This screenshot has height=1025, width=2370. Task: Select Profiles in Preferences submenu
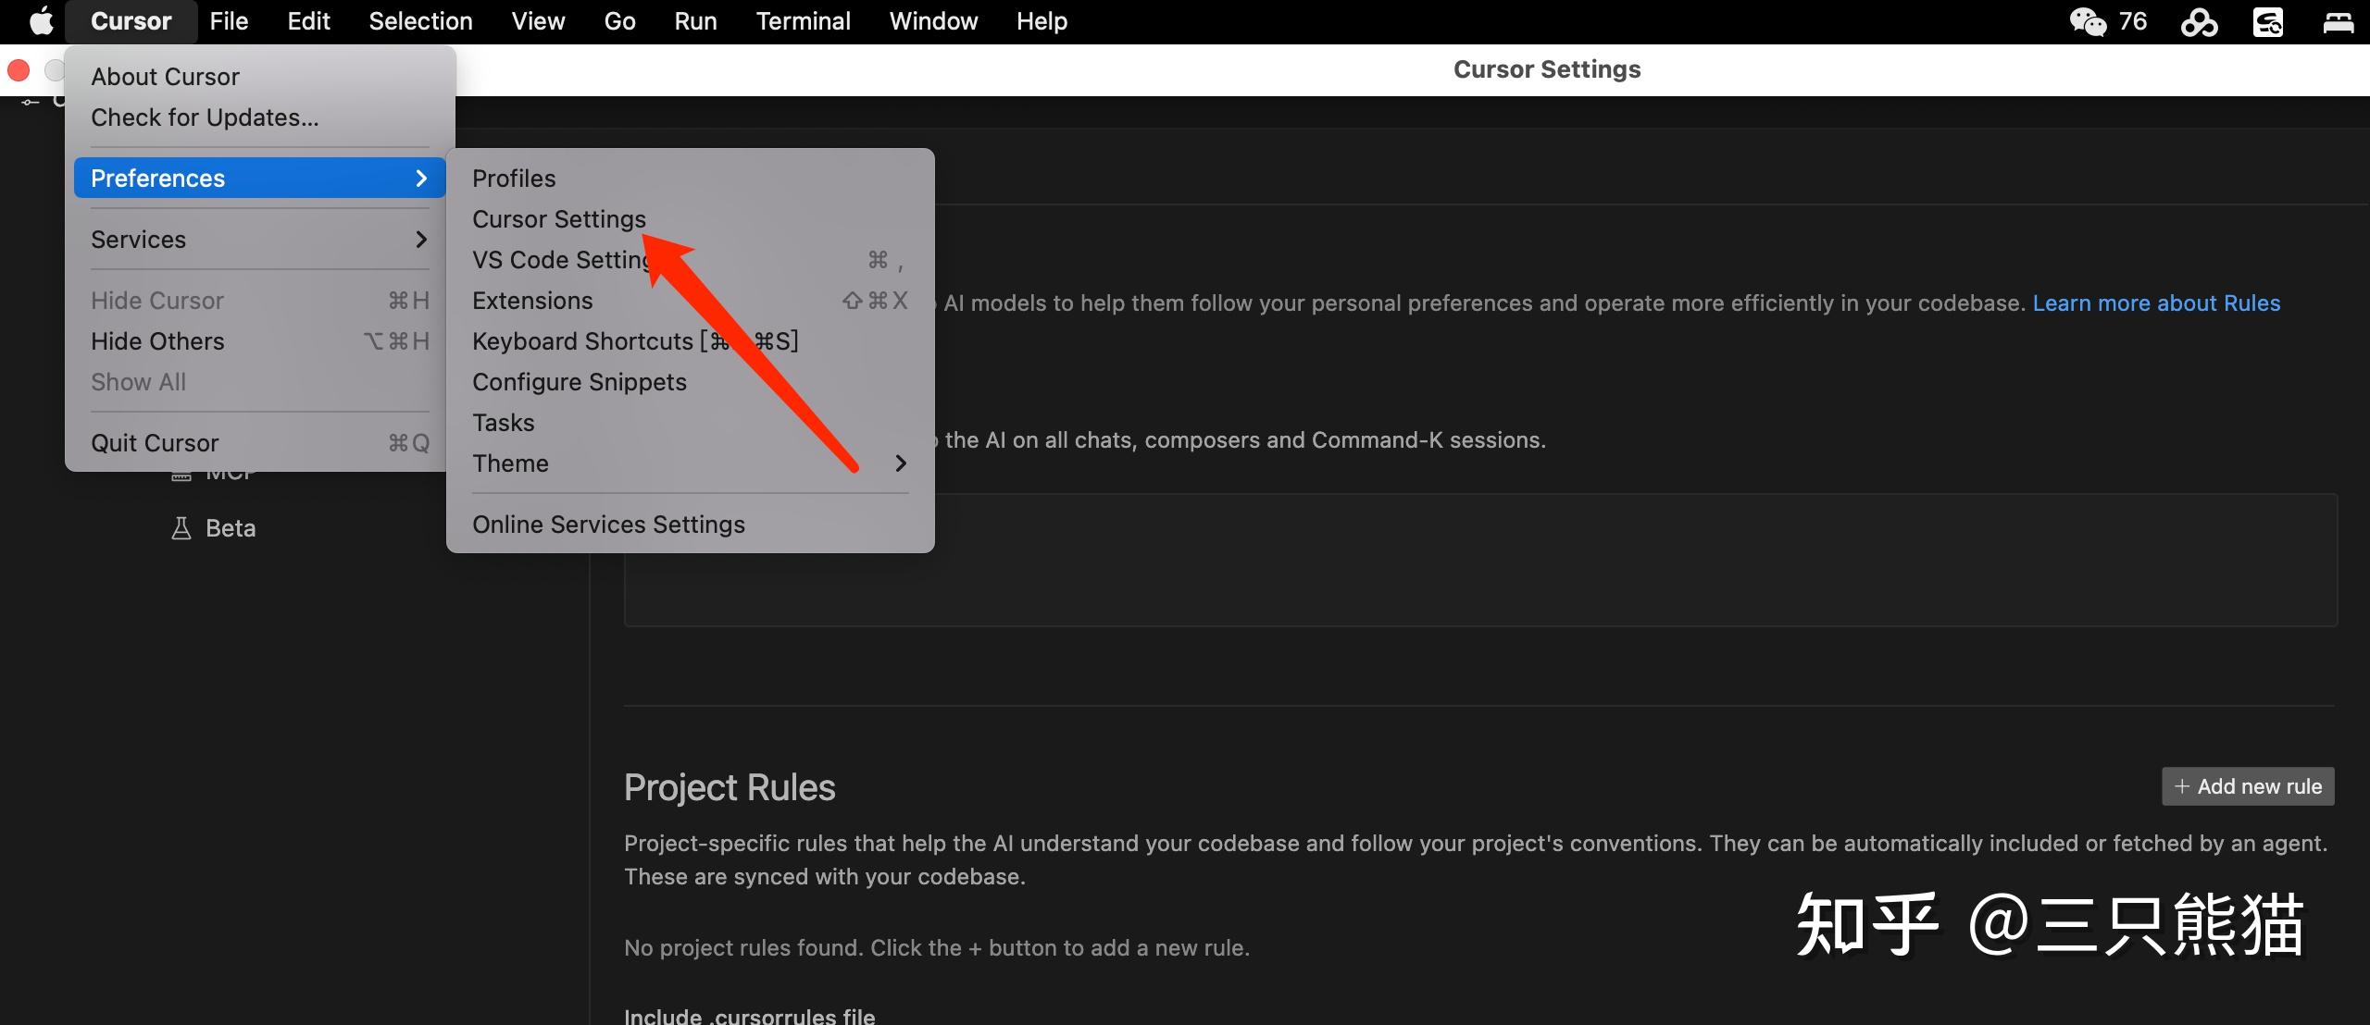[x=690, y=179]
